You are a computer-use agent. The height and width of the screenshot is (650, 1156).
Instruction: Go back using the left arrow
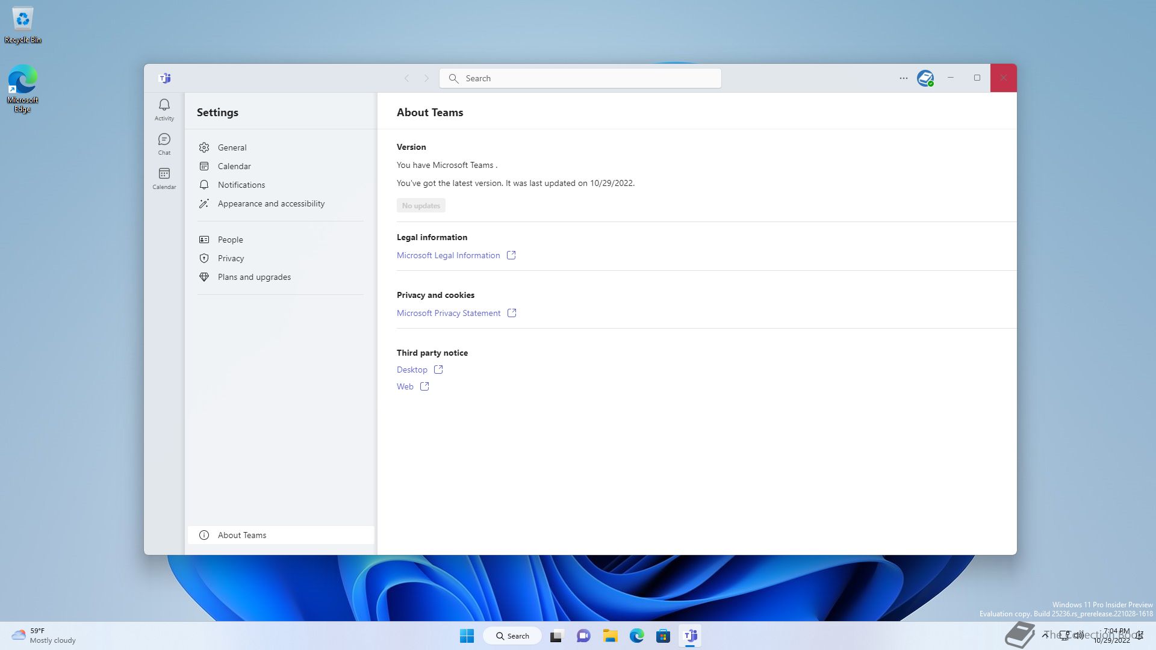406,78
